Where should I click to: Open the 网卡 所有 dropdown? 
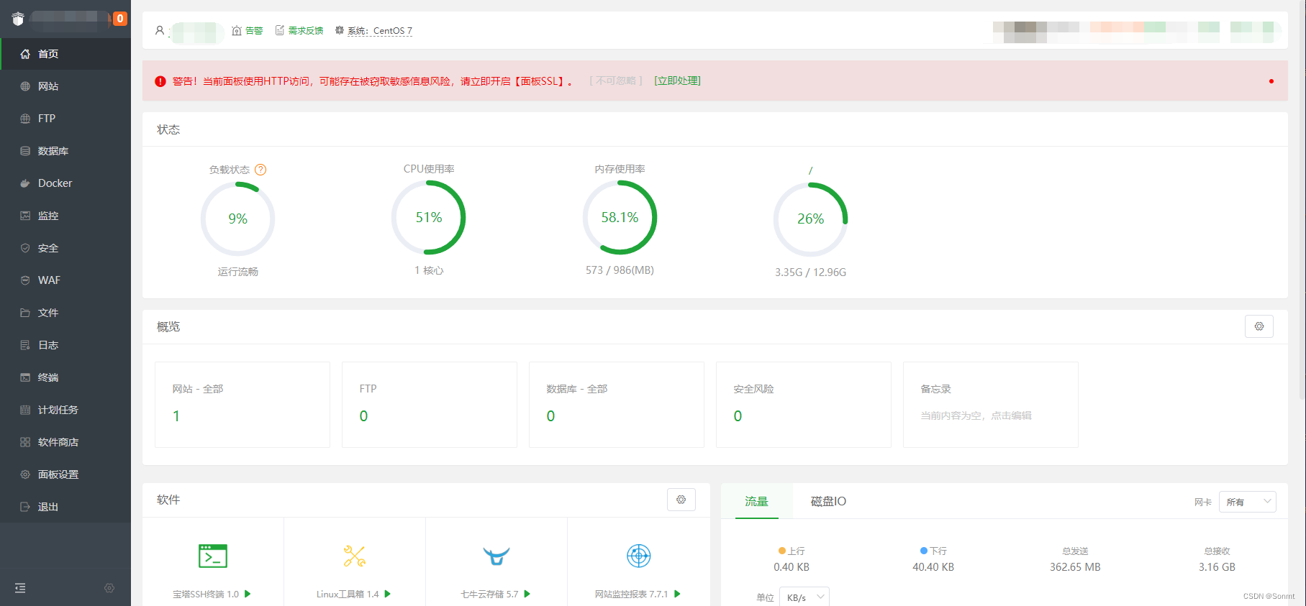(x=1247, y=502)
